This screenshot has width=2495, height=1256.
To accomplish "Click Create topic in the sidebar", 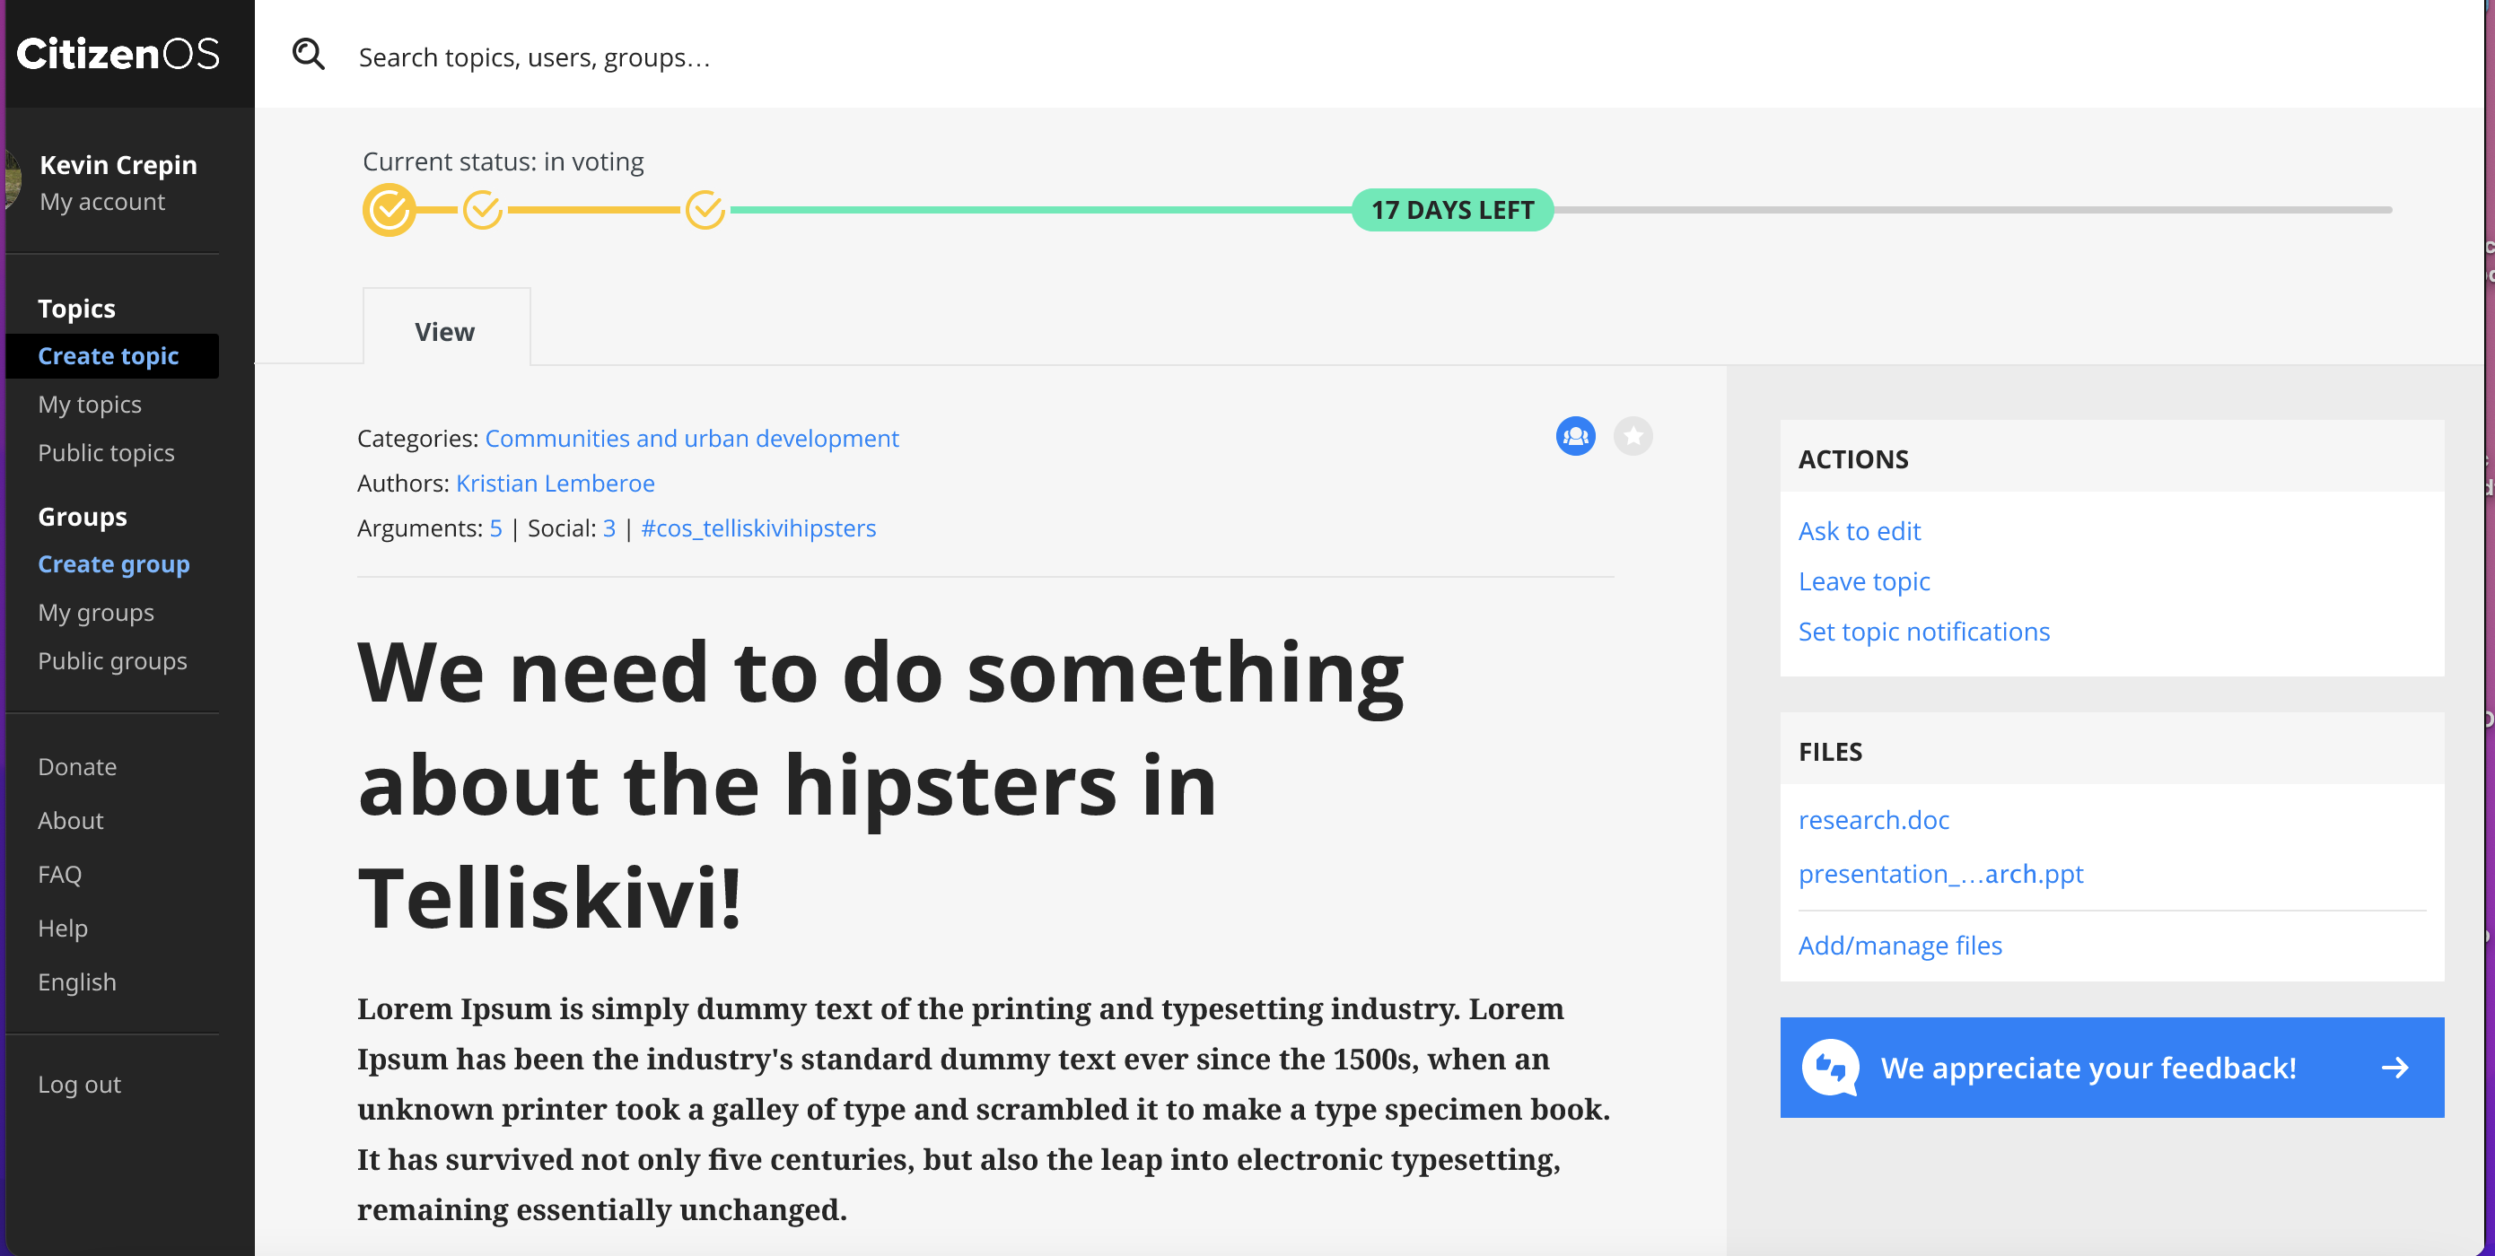I will pos(109,355).
